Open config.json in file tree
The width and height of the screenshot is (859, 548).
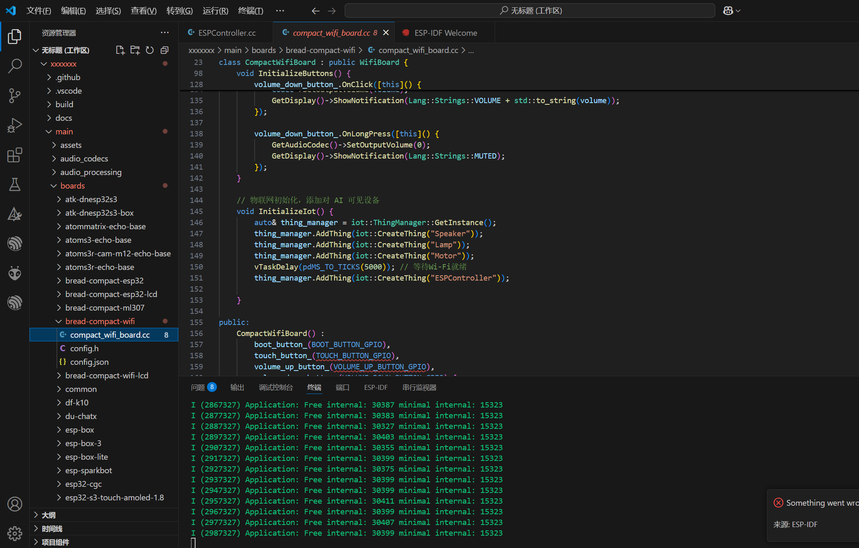89,362
